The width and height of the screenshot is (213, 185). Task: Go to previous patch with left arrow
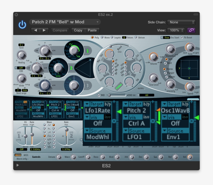click(x=35, y=30)
